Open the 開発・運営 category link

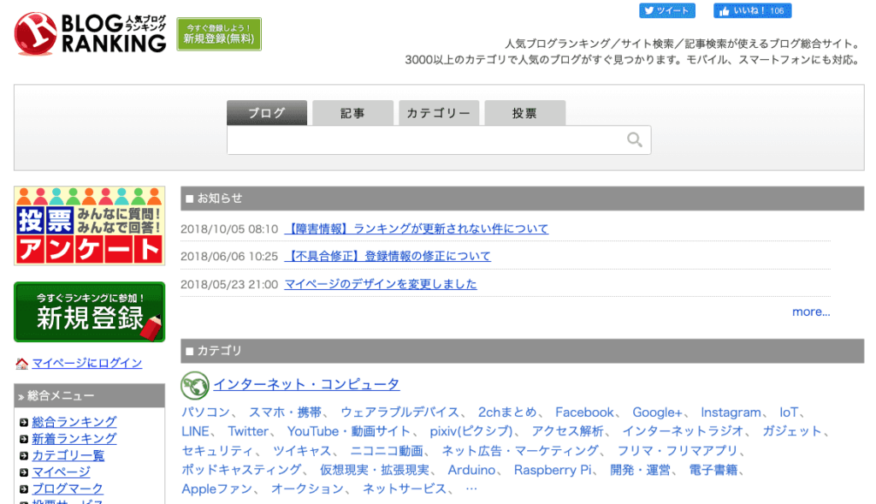coord(640,470)
